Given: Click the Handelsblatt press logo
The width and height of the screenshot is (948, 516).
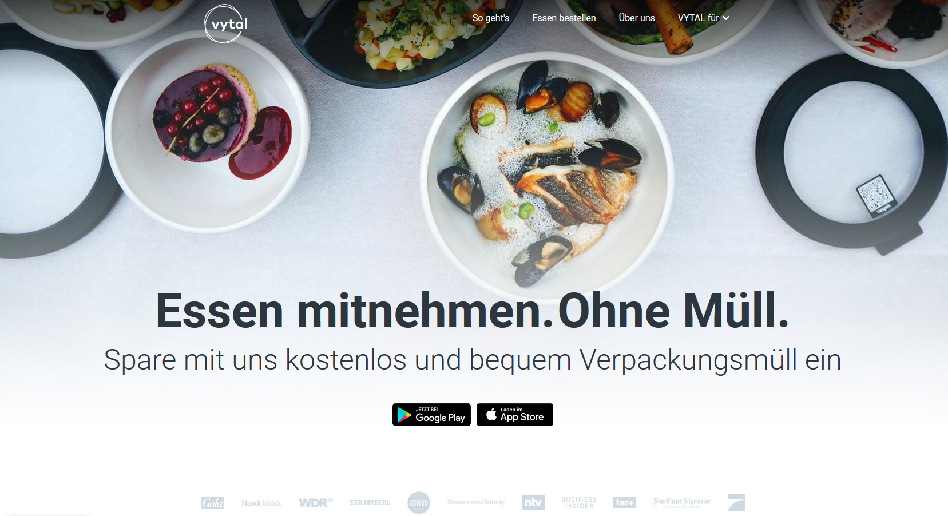Looking at the screenshot, I should pyautogui.click(x=261, y=503).
